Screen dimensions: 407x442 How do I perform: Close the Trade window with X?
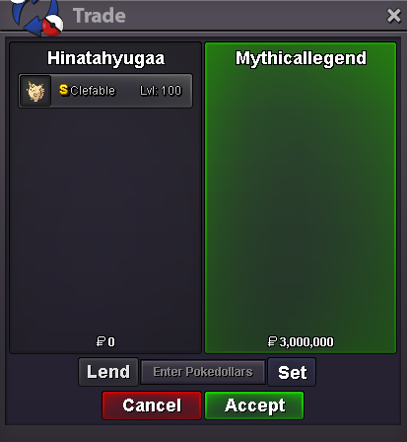point(393,16)
